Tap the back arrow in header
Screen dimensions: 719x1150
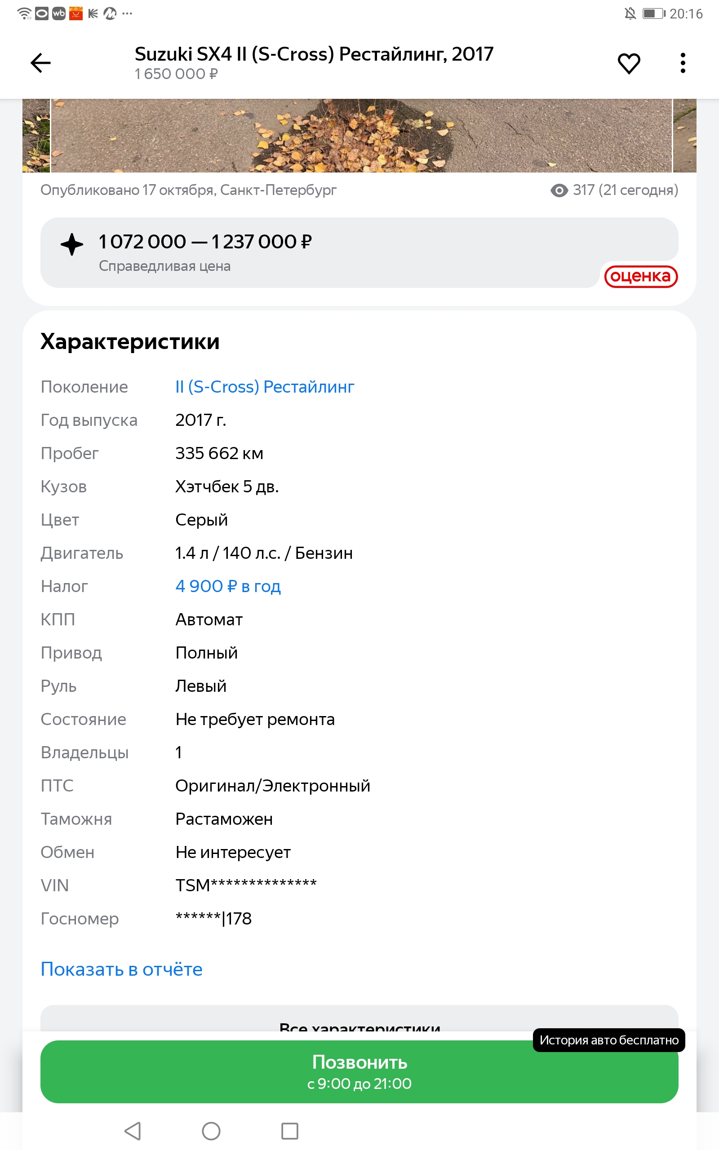pyautogui.click(x=40, y=63)
